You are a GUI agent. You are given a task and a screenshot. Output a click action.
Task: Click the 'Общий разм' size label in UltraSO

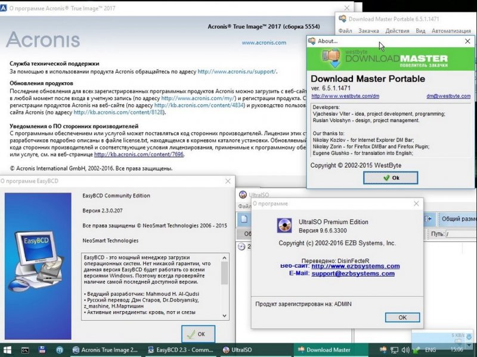tap(459, 219)
